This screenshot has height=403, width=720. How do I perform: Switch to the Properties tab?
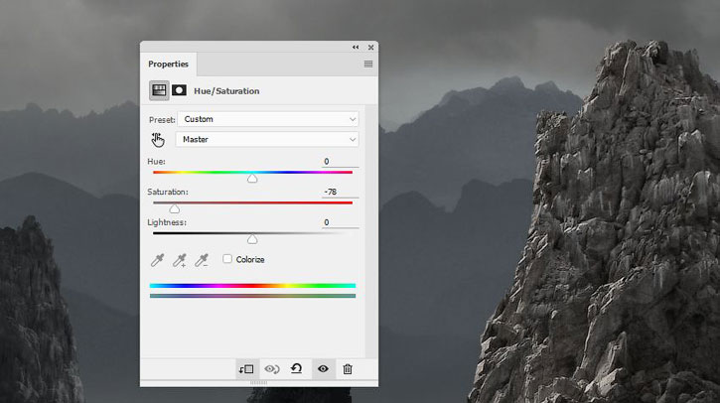tap(168, 65)
